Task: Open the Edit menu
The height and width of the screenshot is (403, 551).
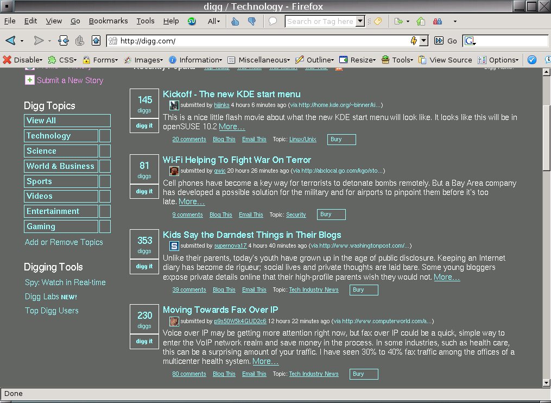Action: click(x=30, y=21)
